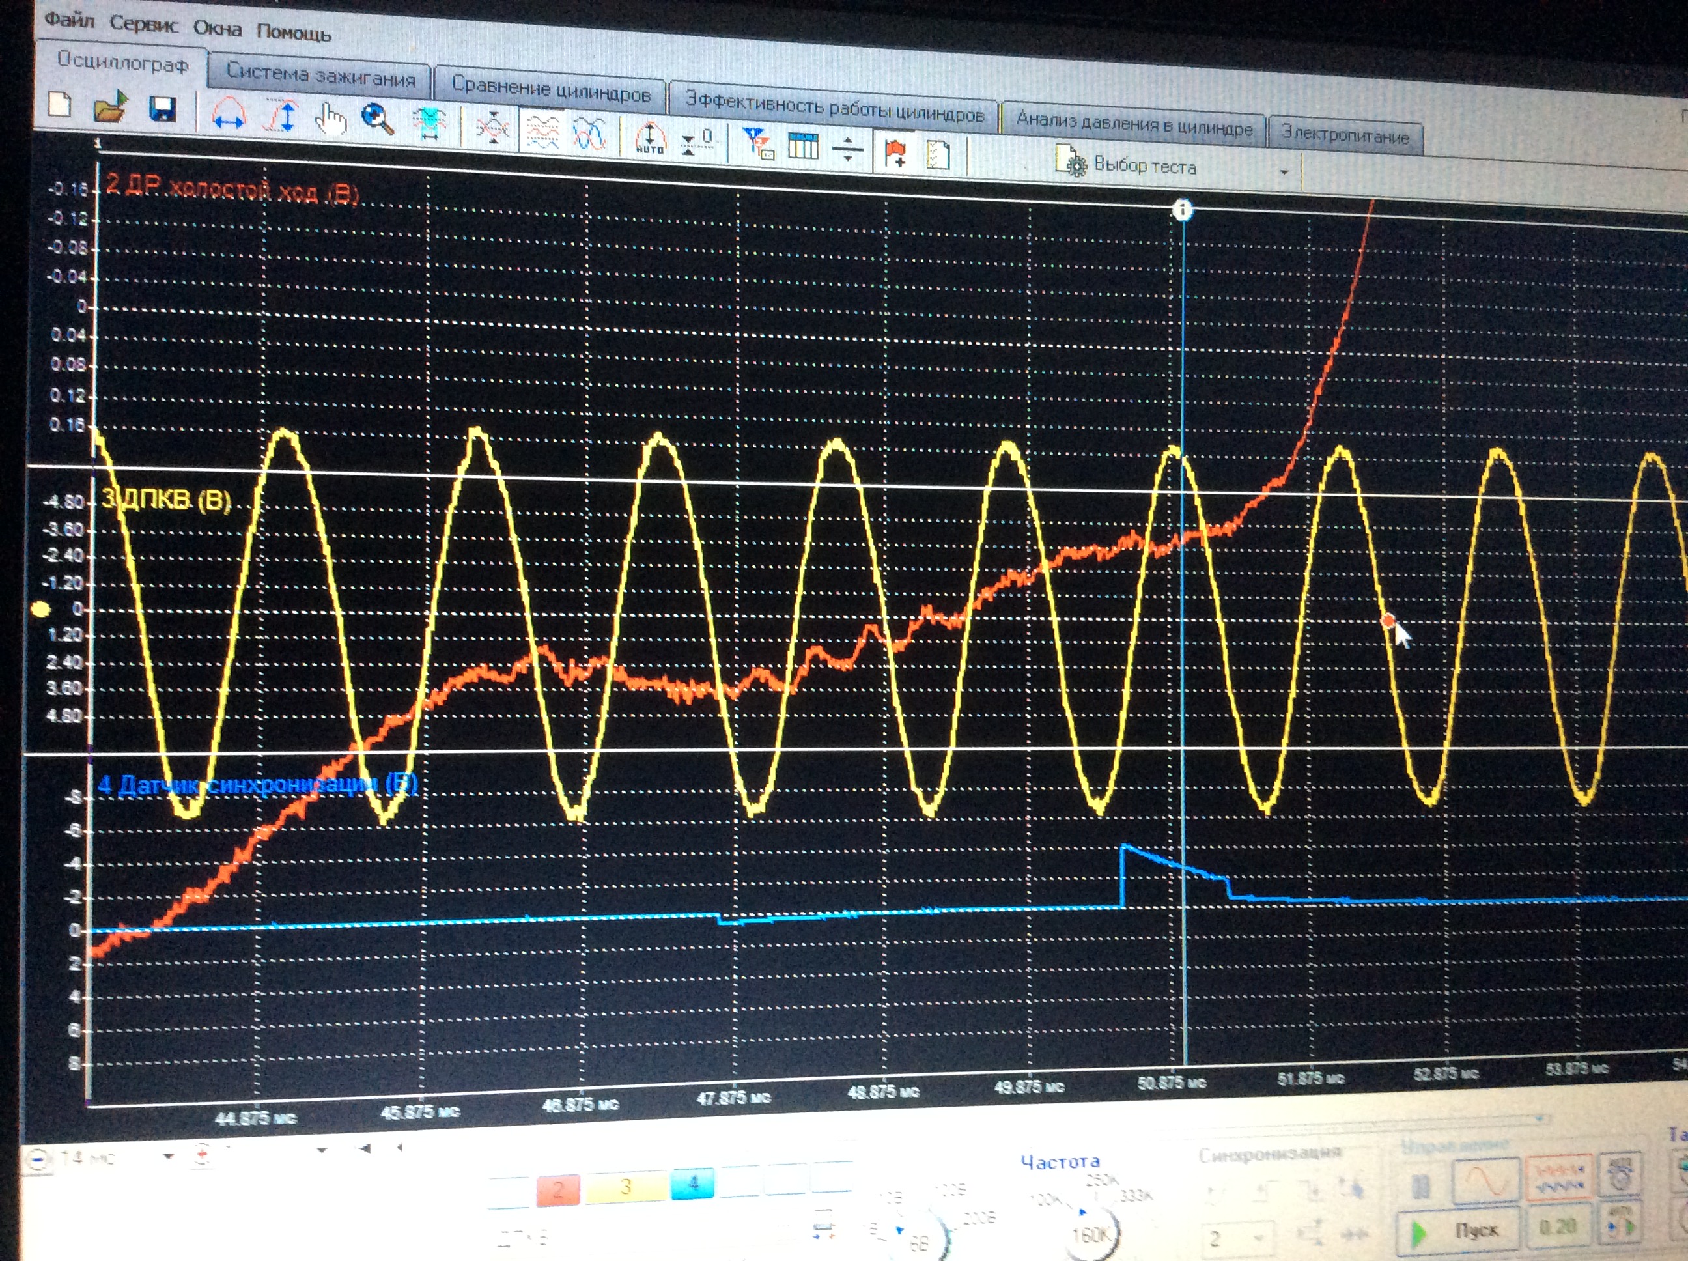Enable overlapped channels view

click(590, 133)
